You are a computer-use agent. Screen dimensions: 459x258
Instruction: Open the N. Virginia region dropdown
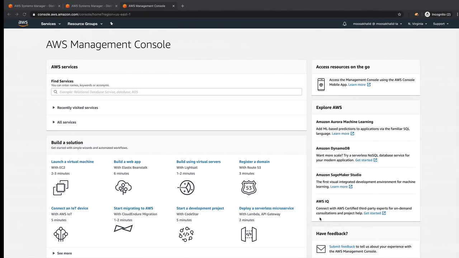pos(417,24)
